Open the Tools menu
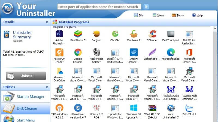This screenshot has width=218, height=122. 178,15
